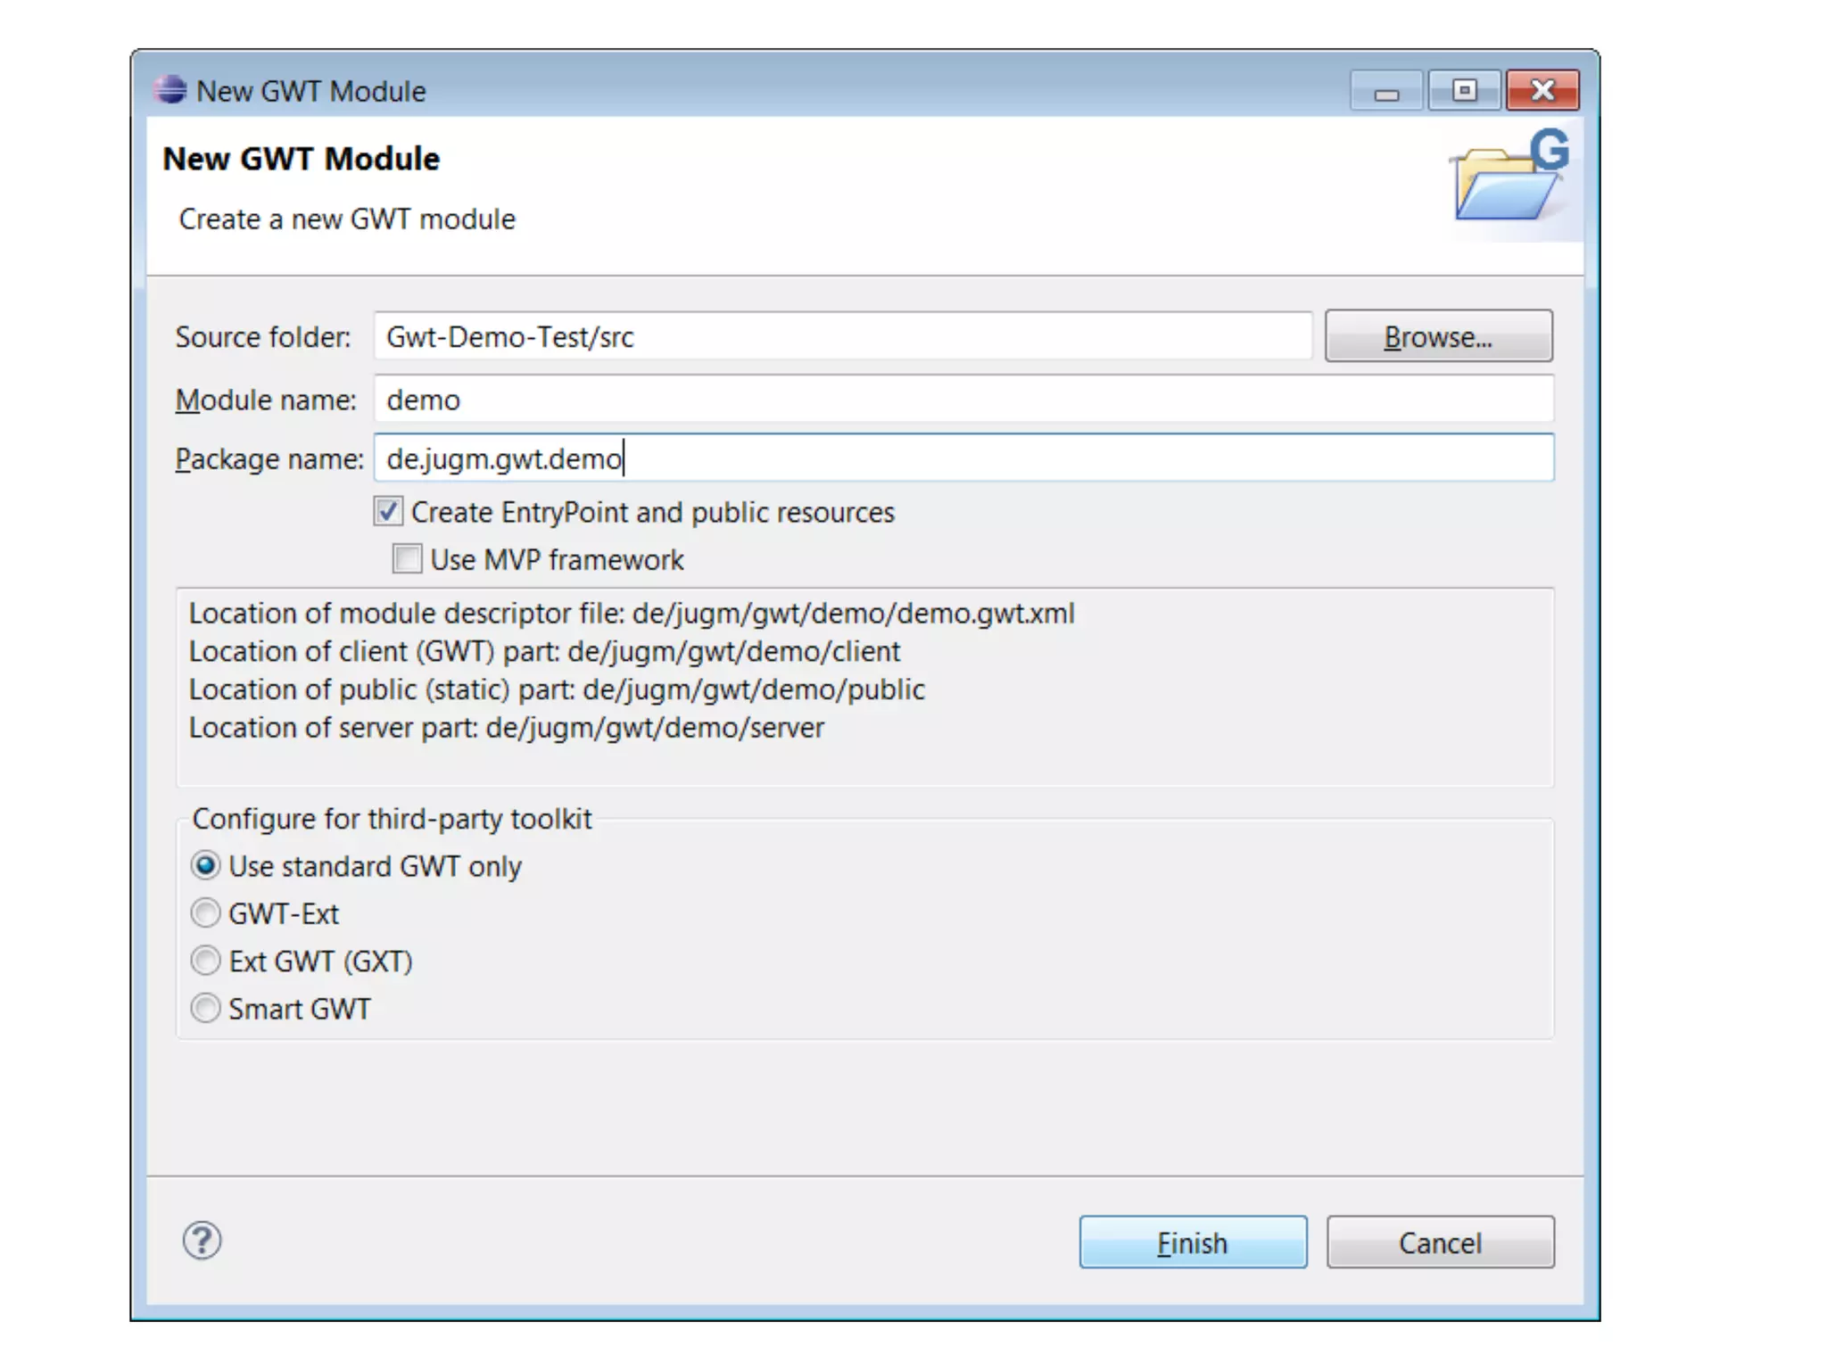Choose the GWT-Ext toolkit radio button
Image resolution: width=1827 pixels, height=1370 pixels.
[206, 913]
